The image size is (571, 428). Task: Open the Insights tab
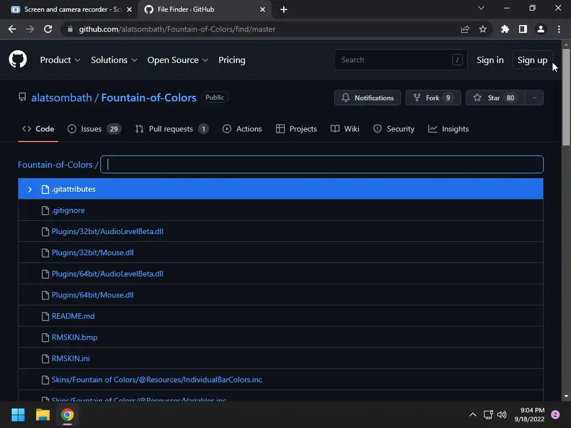point(448,129)
